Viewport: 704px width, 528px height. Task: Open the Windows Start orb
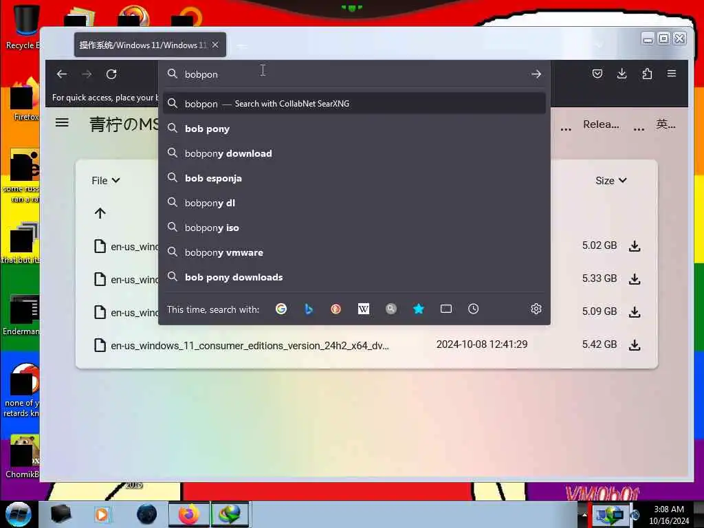(x=18, y=514)
